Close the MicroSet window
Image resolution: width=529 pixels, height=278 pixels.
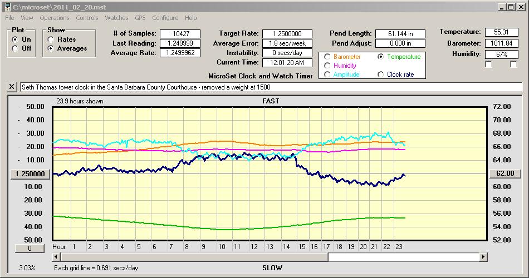521,7
